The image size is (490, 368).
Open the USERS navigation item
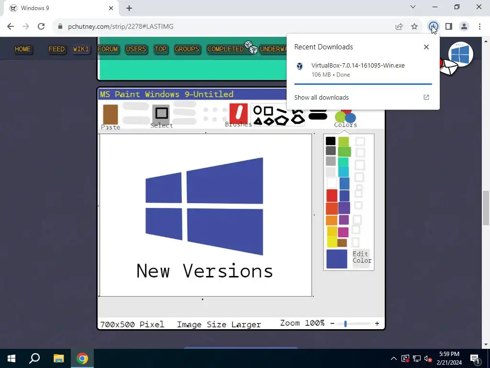pyautogui.click(x=136, y=49)
